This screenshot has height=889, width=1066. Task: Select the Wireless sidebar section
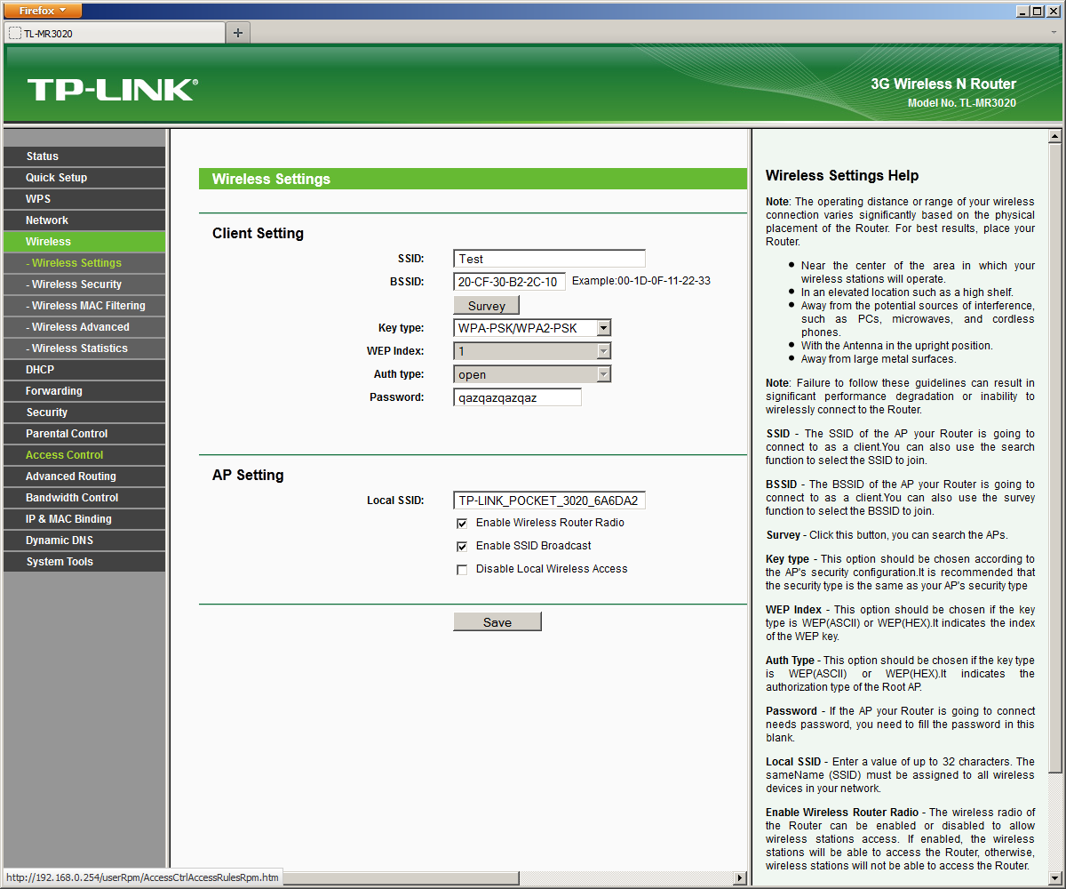pos(84,242)
